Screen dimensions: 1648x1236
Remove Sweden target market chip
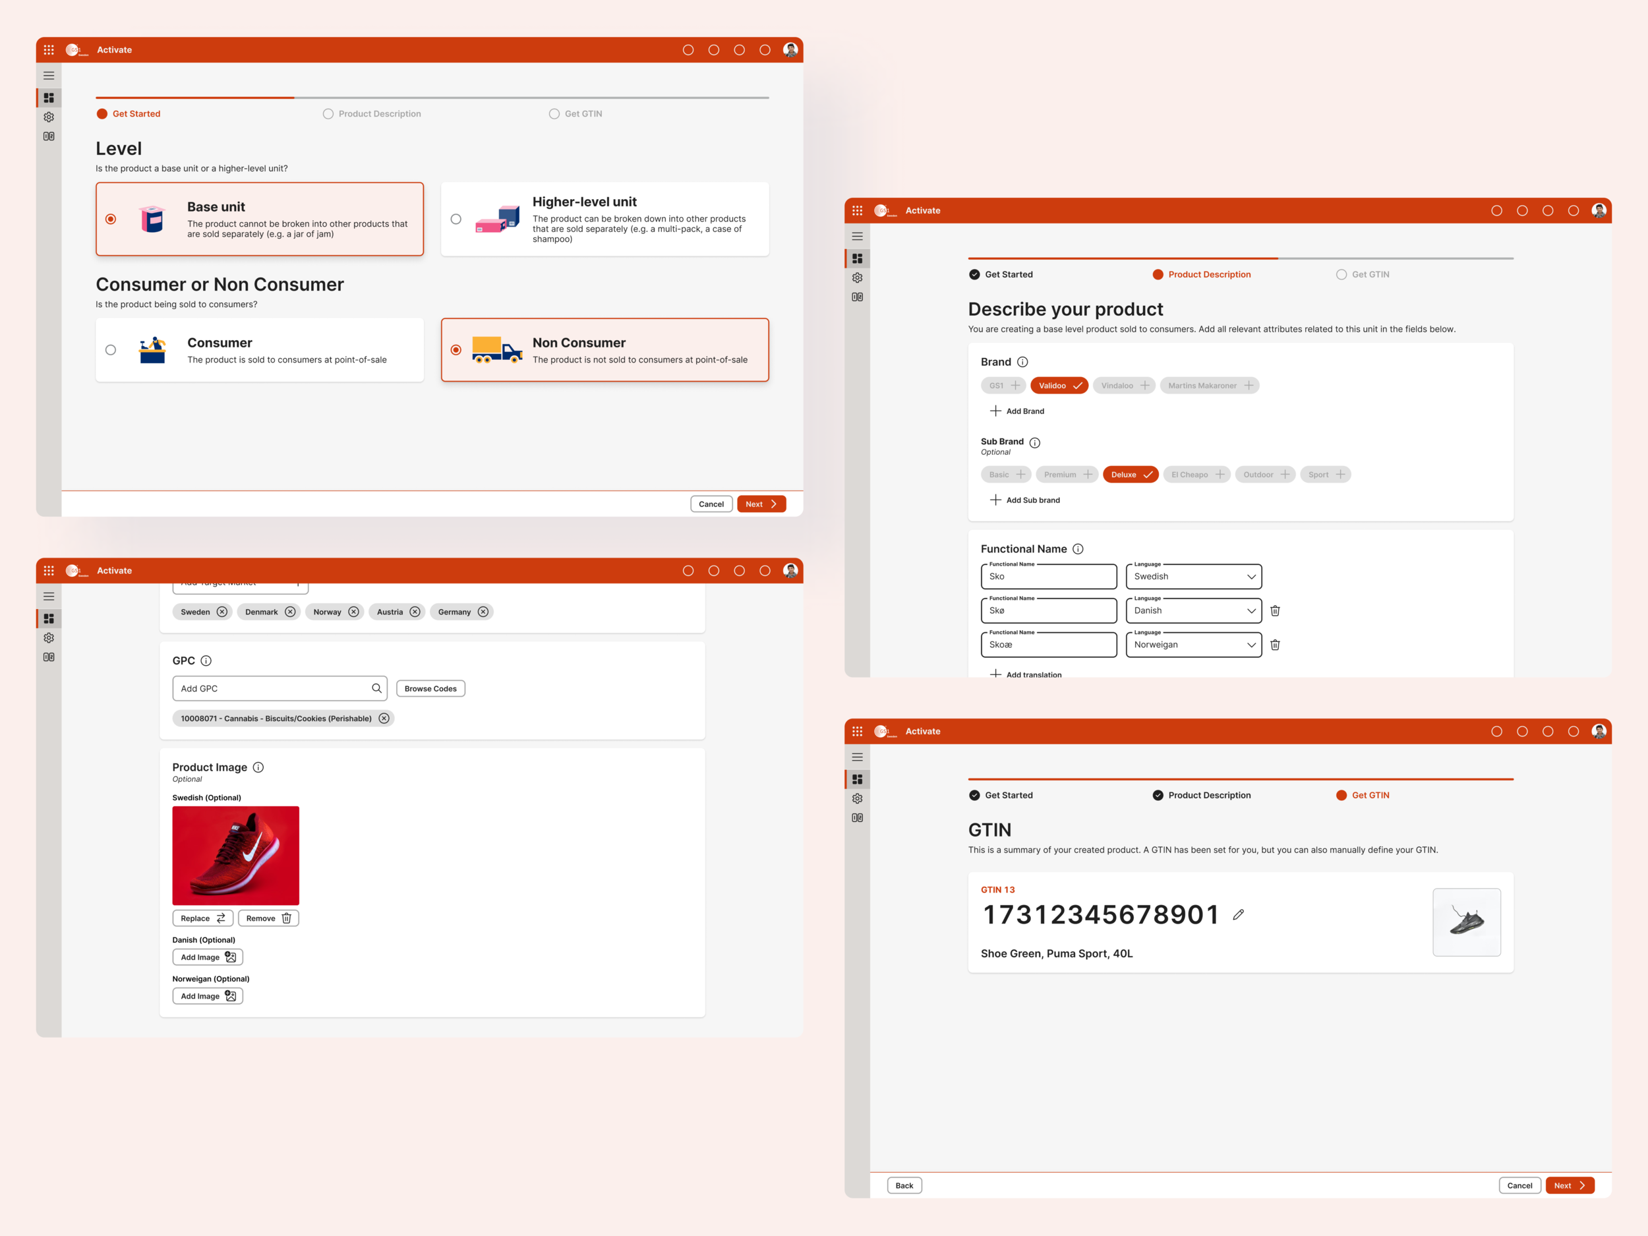click(x=222, y=612)
